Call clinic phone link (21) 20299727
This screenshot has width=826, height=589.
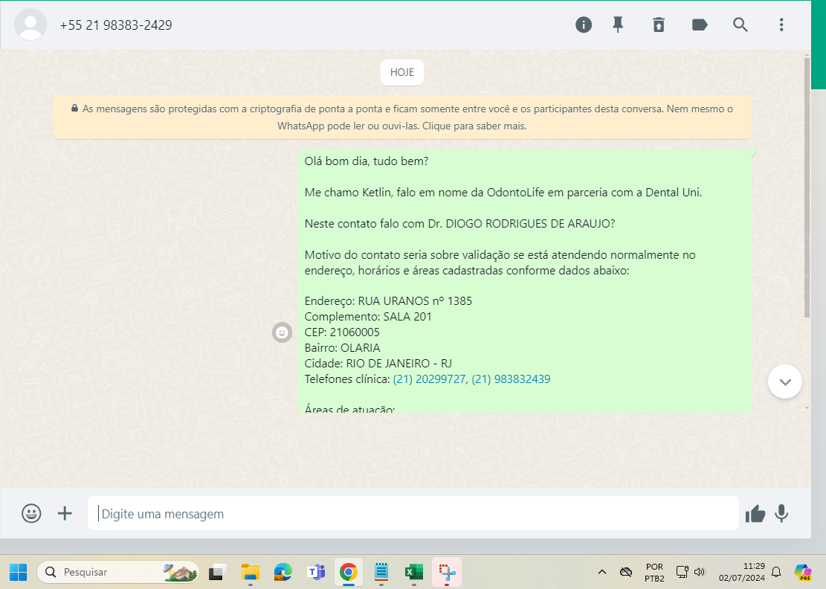429,379
